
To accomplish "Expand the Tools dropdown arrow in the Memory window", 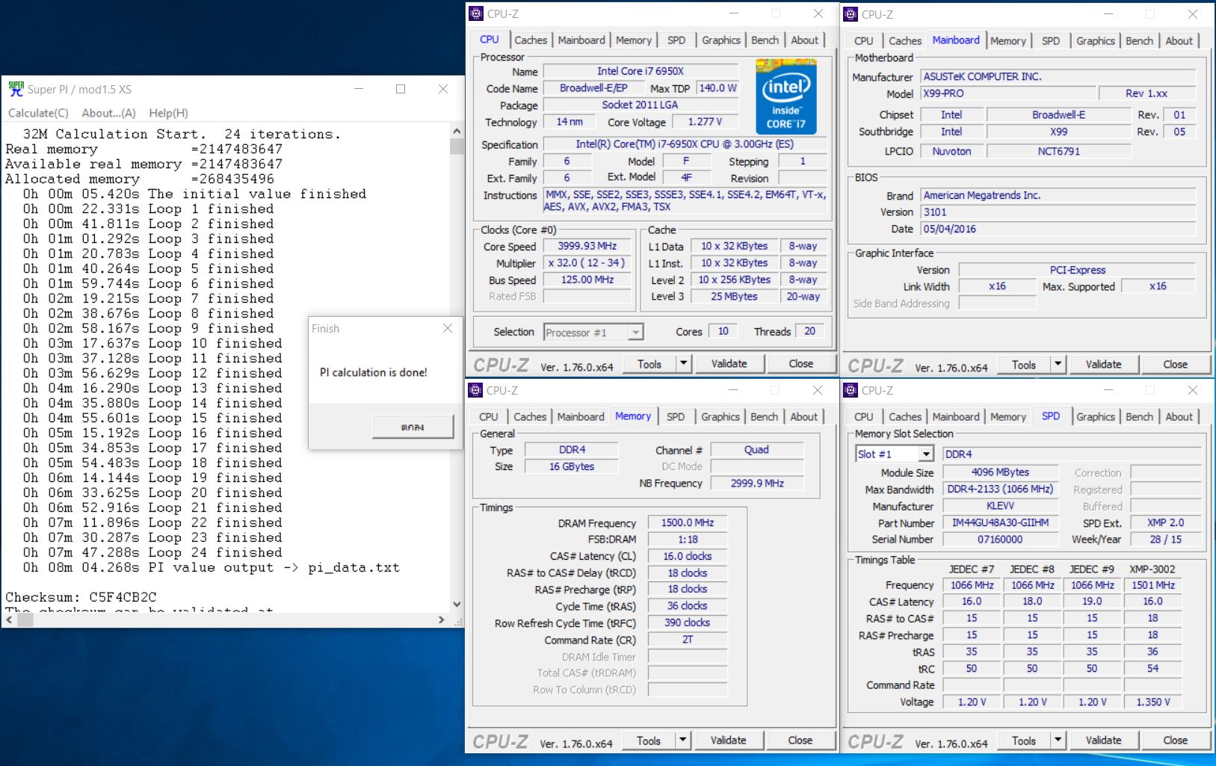I will [x=682, y=741].
